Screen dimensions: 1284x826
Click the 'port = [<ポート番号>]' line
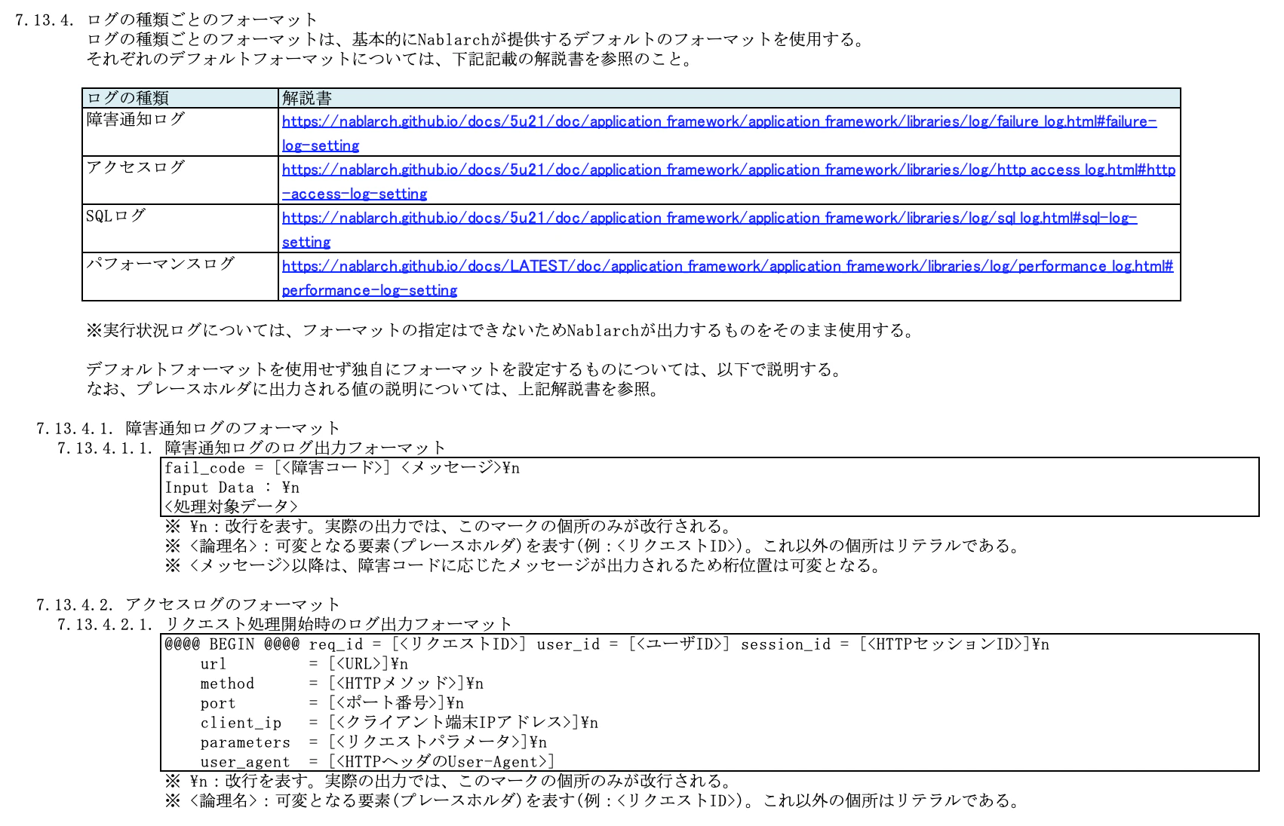332,703
